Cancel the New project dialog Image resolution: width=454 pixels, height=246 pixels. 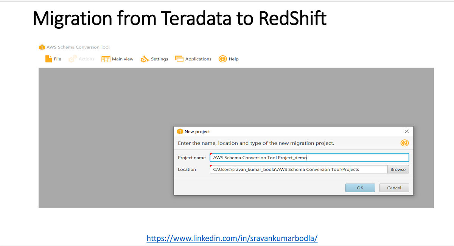[x=394, y=187]
